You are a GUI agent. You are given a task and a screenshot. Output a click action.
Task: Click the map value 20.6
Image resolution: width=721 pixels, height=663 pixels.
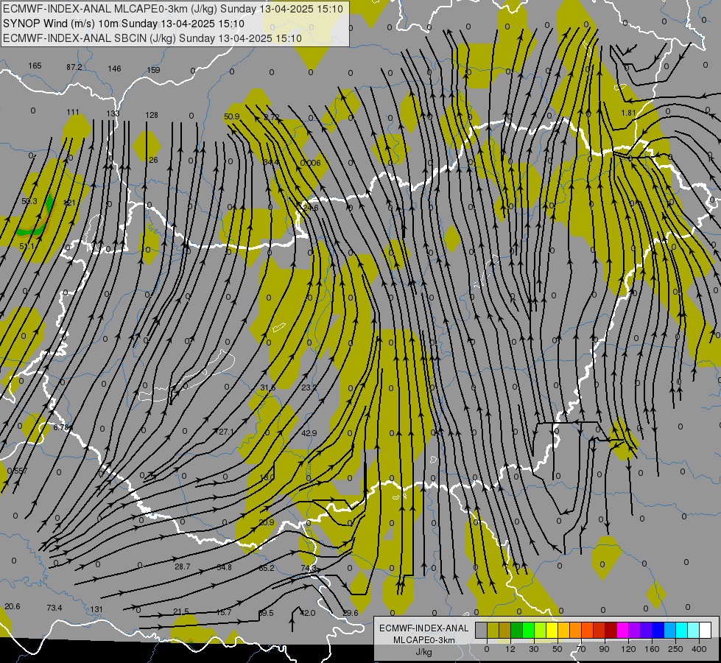click(13, 606)
